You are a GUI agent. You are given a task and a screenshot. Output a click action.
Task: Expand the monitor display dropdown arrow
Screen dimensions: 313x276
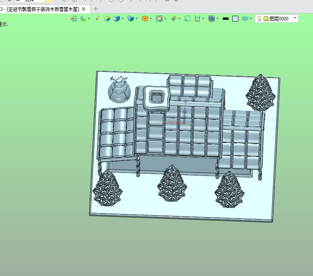coord(217,19)
